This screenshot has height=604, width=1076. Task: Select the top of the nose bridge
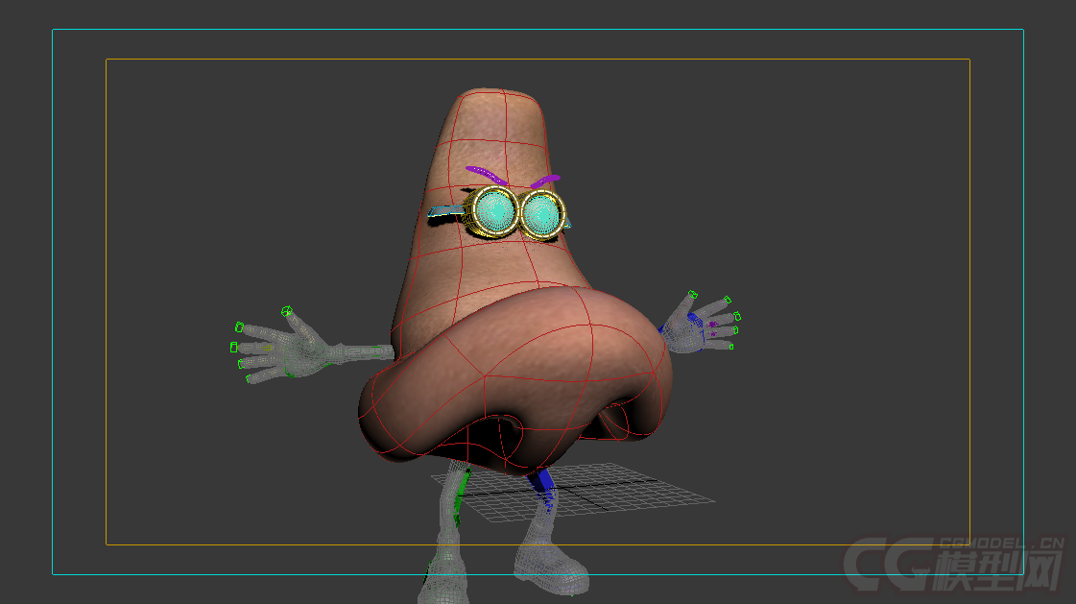(494, 106)
